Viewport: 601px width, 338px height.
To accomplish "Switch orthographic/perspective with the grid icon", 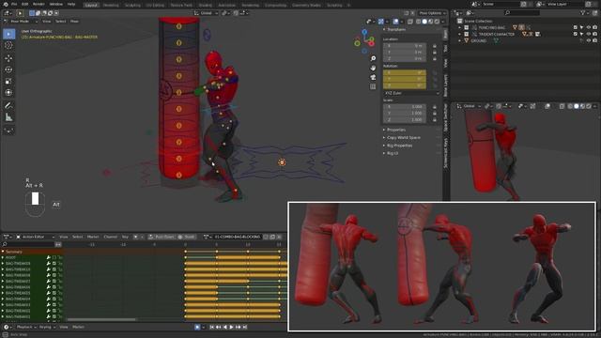I will tap(373, 86).
